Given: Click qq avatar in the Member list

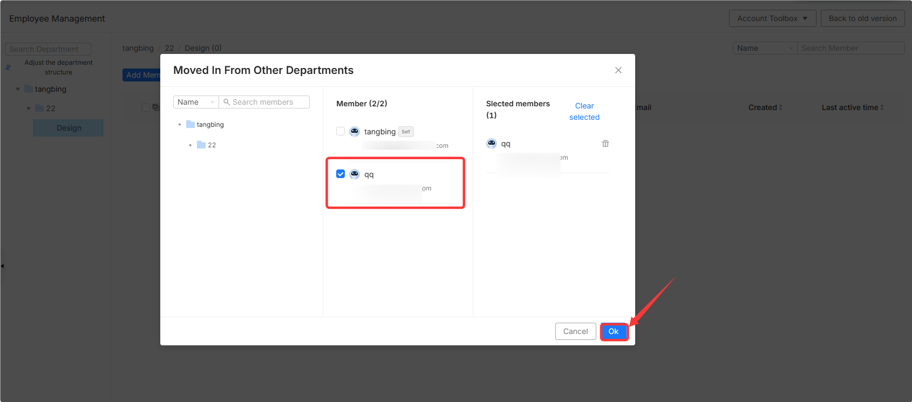Looking at the screenshot, I should (x=355, y=174).
